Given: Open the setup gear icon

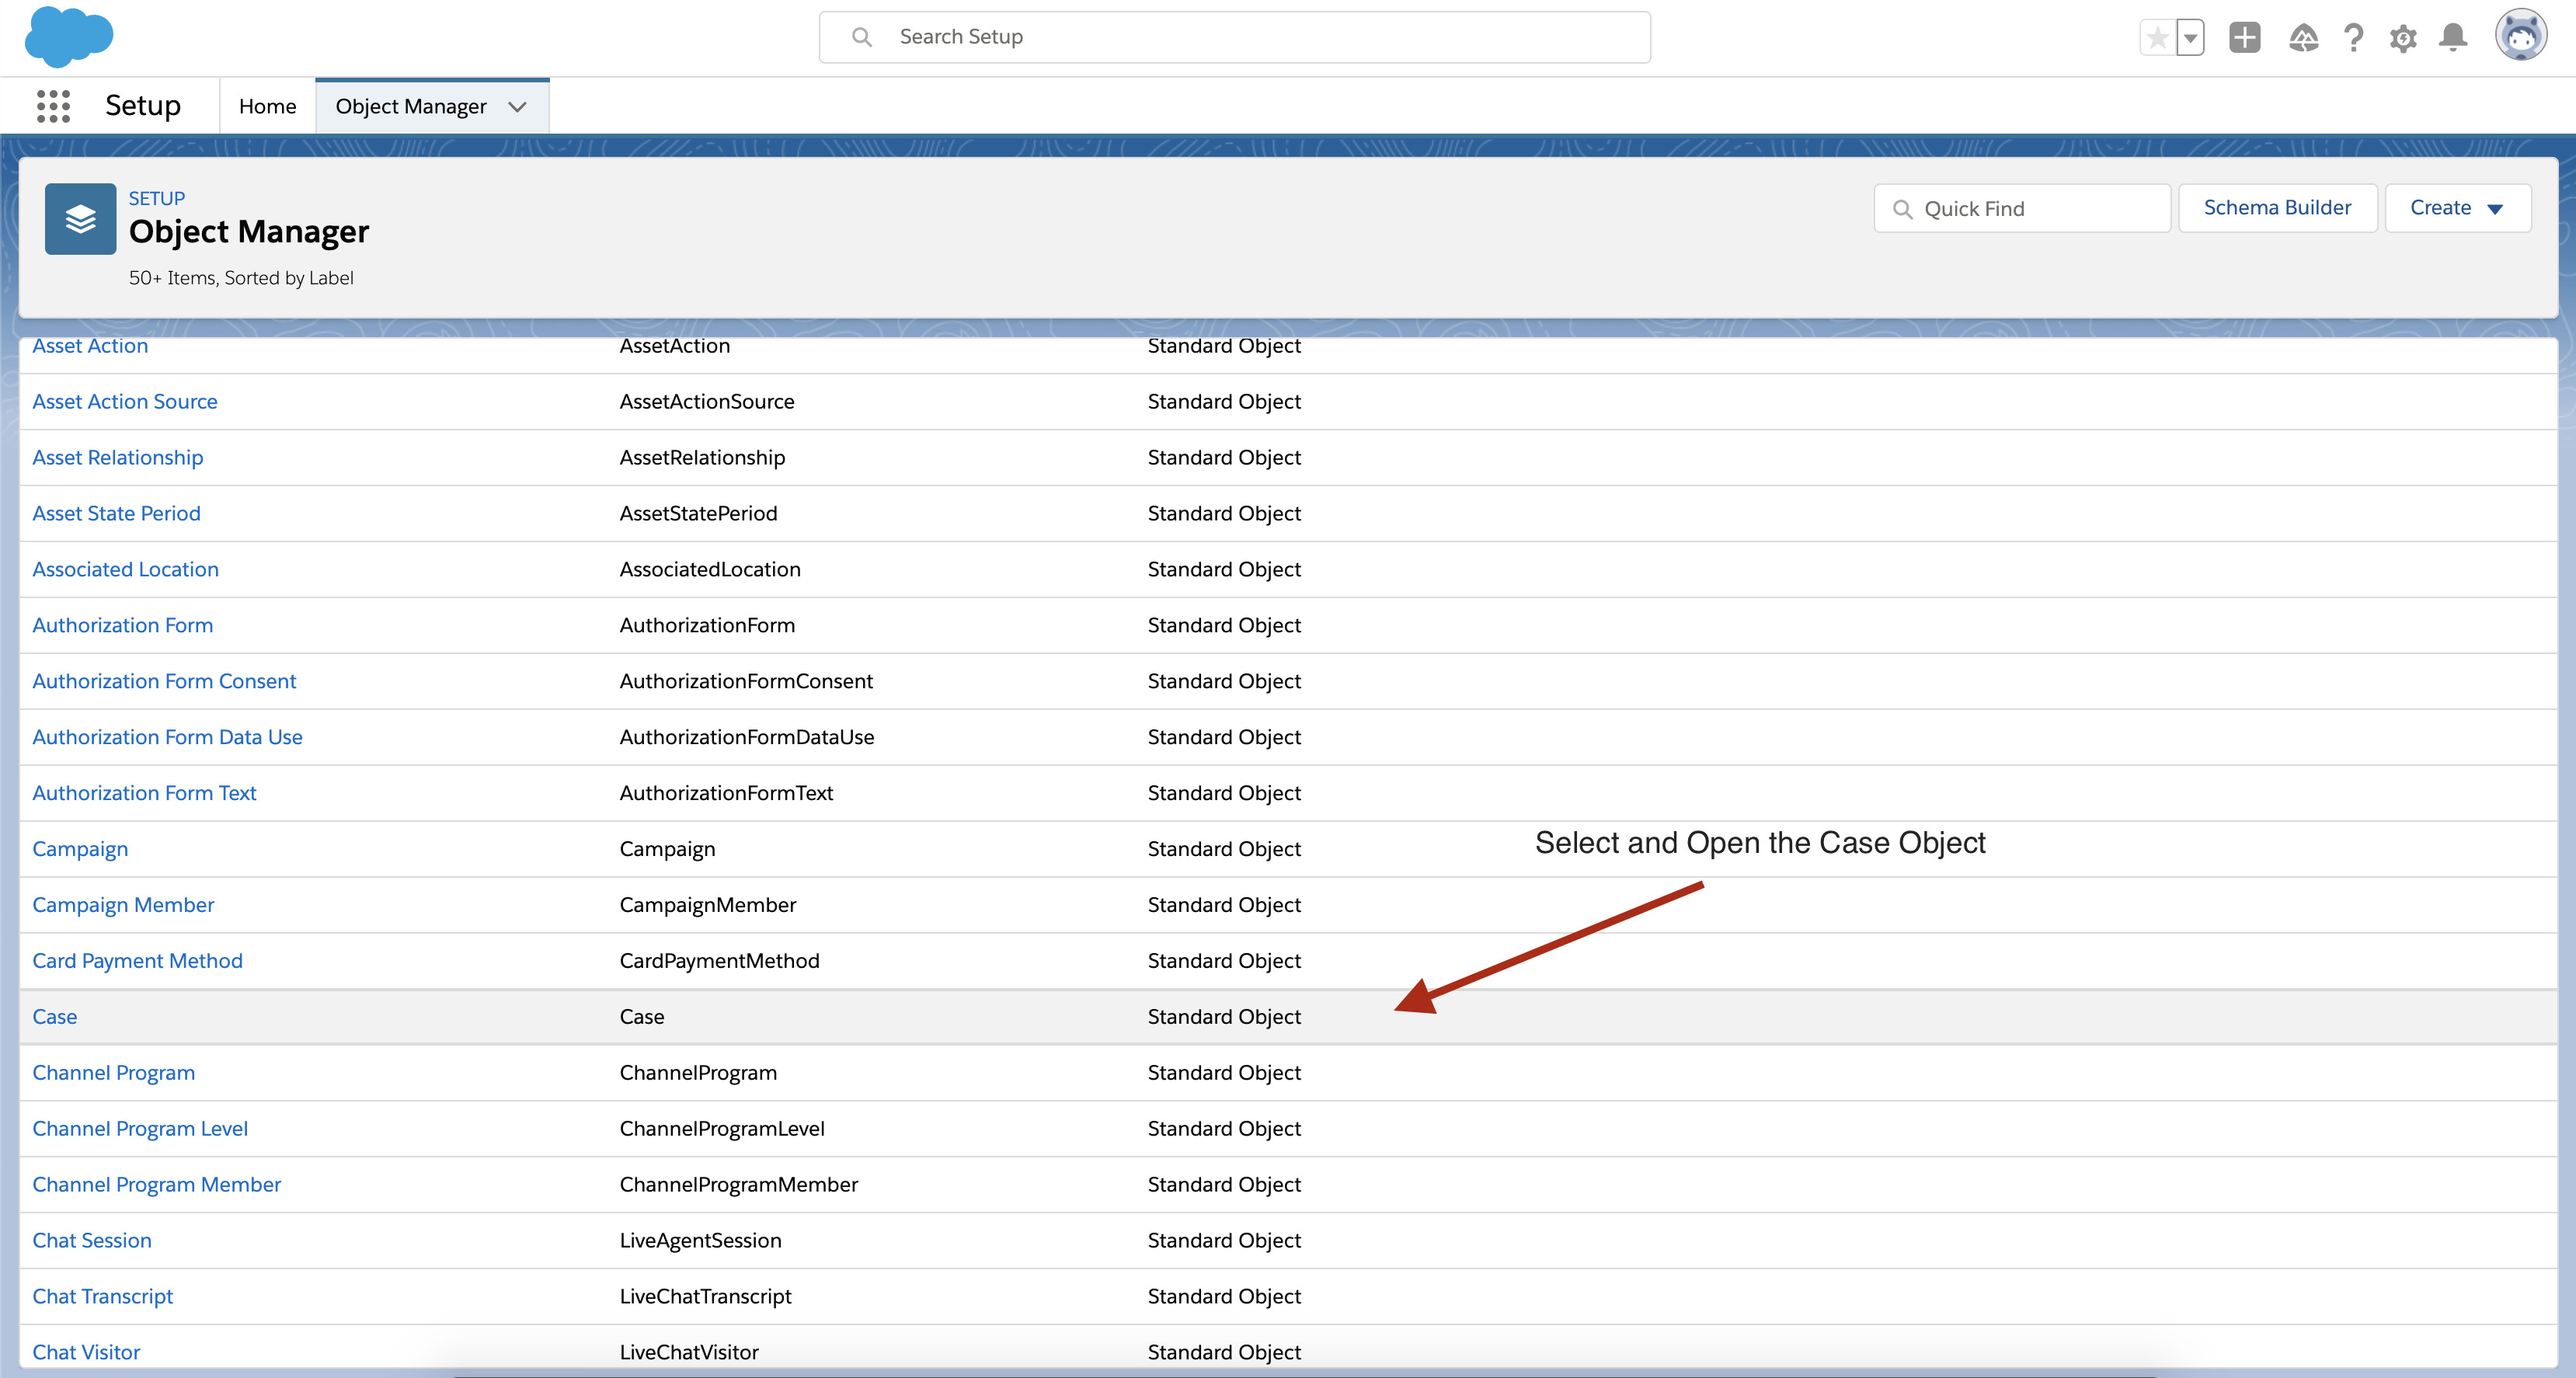Looking at the screenshot, I should coord(2402,38).
